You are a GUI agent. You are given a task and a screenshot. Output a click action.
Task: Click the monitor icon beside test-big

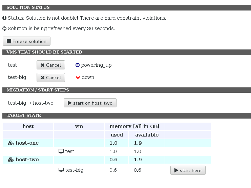(61, 170)
